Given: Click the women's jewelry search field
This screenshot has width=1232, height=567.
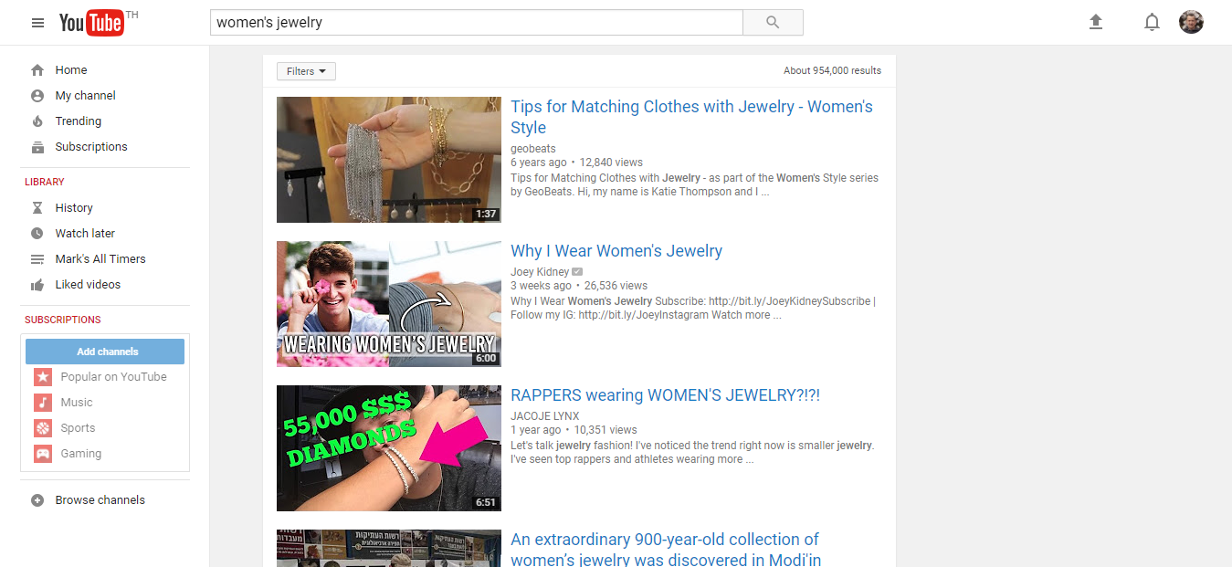Looking at the screenshot, I should tap(476, 23).
